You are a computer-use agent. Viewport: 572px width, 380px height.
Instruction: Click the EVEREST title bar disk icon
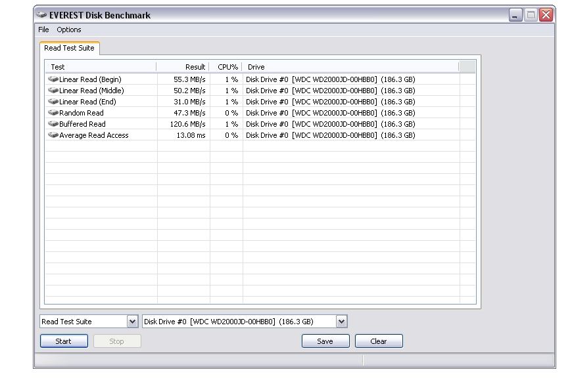coord(41,15)
